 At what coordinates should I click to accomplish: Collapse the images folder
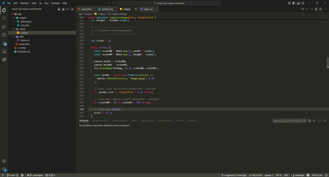pos(14,18)
